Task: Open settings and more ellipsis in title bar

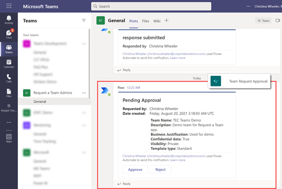Action: [249, 6]
